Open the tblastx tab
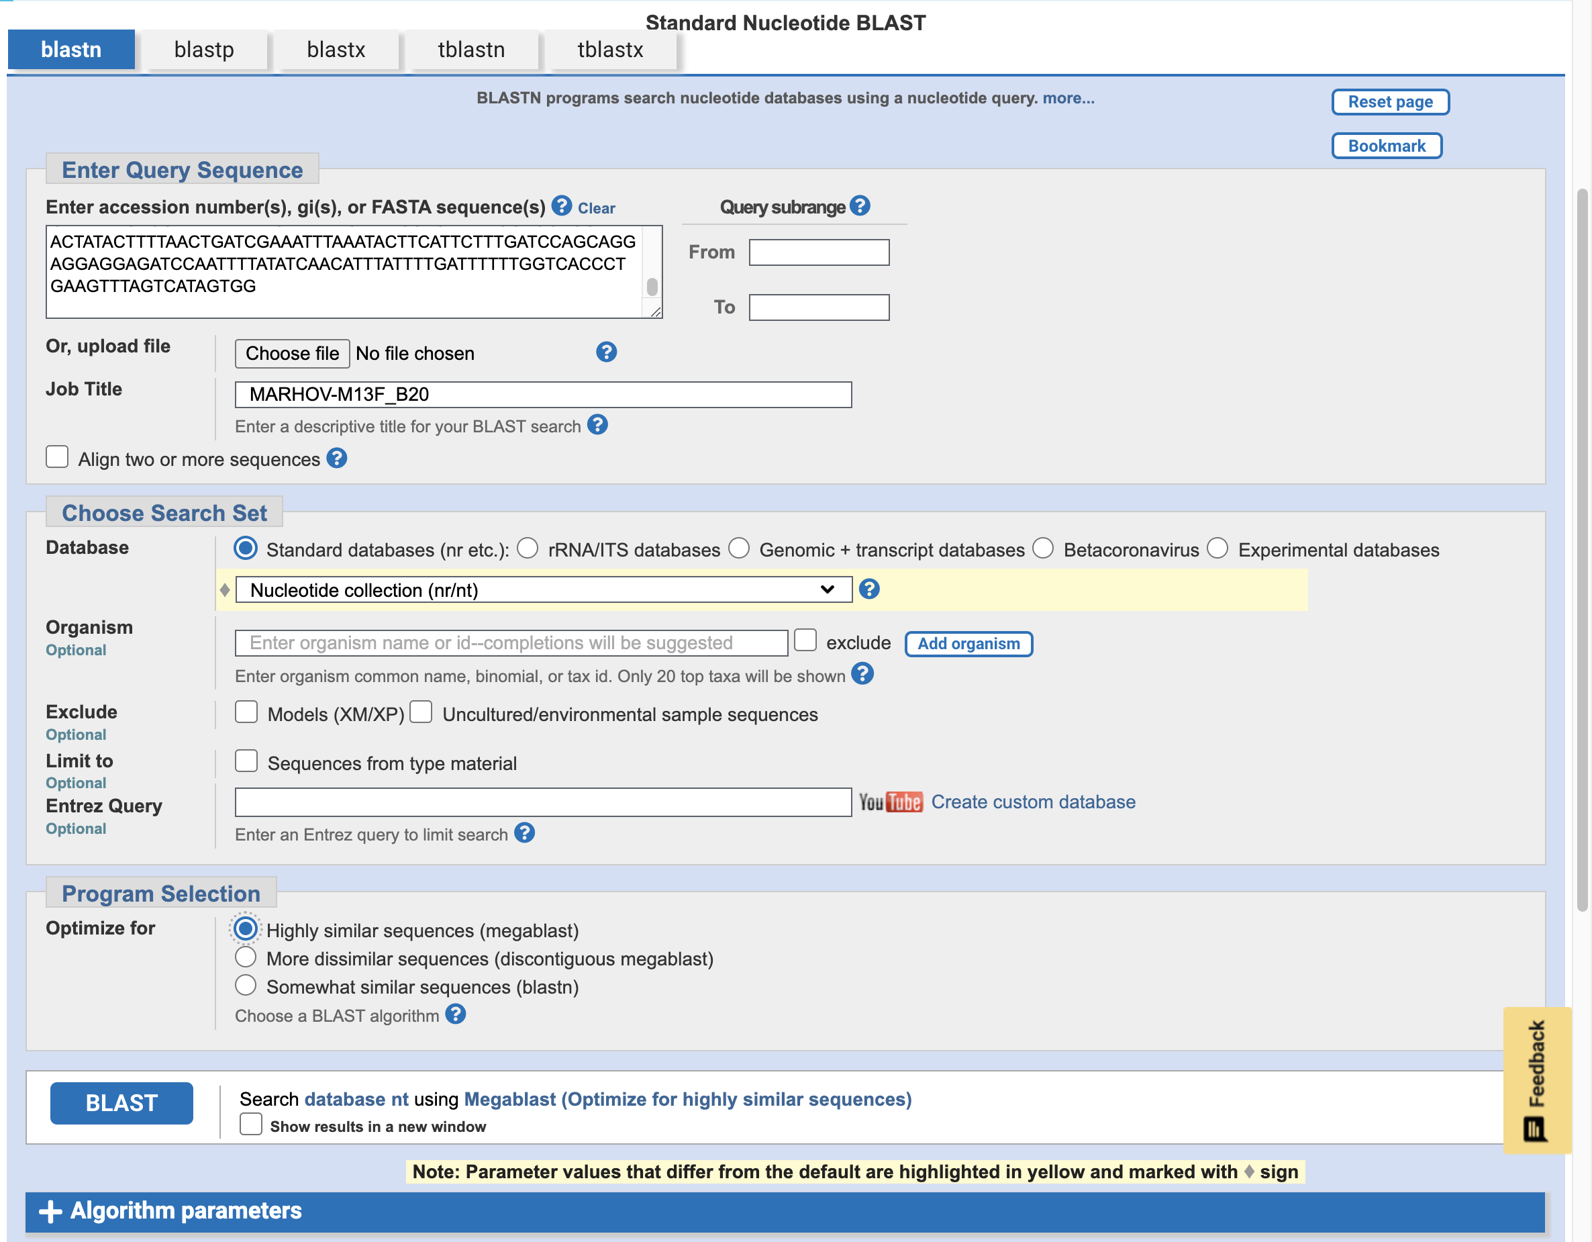 click(x=611, y=50)
